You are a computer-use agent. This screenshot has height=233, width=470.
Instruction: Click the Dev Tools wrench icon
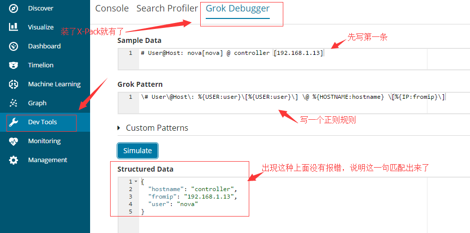pos(14,122)
